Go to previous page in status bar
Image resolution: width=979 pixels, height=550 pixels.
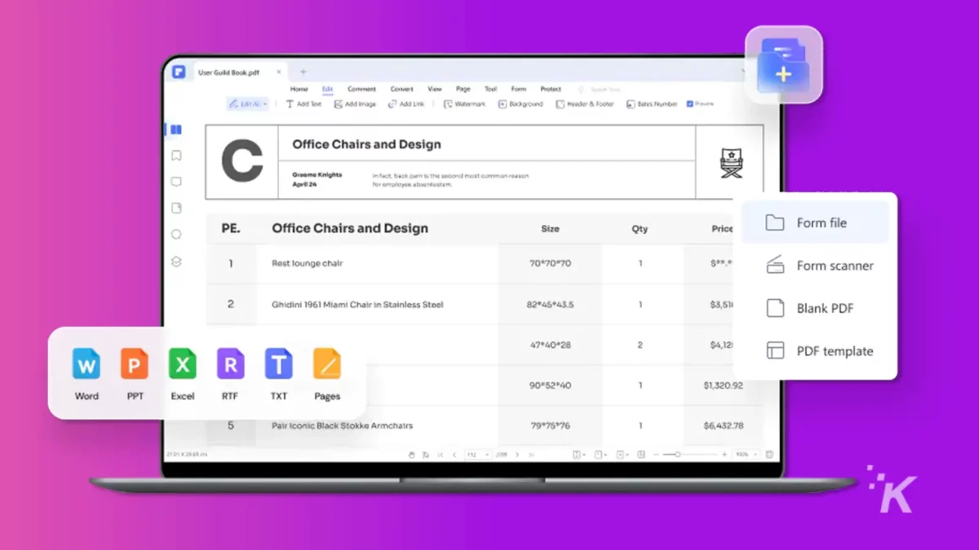tap(454, 455)
